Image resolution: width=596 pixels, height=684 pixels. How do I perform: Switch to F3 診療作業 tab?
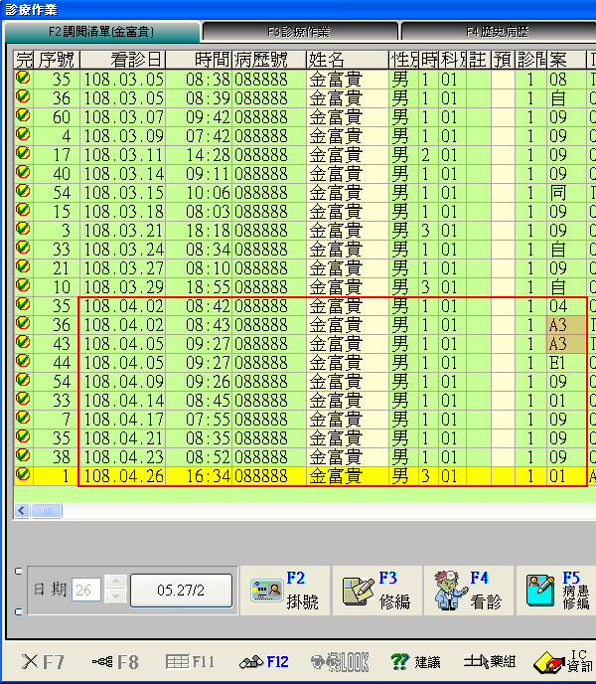299,32
